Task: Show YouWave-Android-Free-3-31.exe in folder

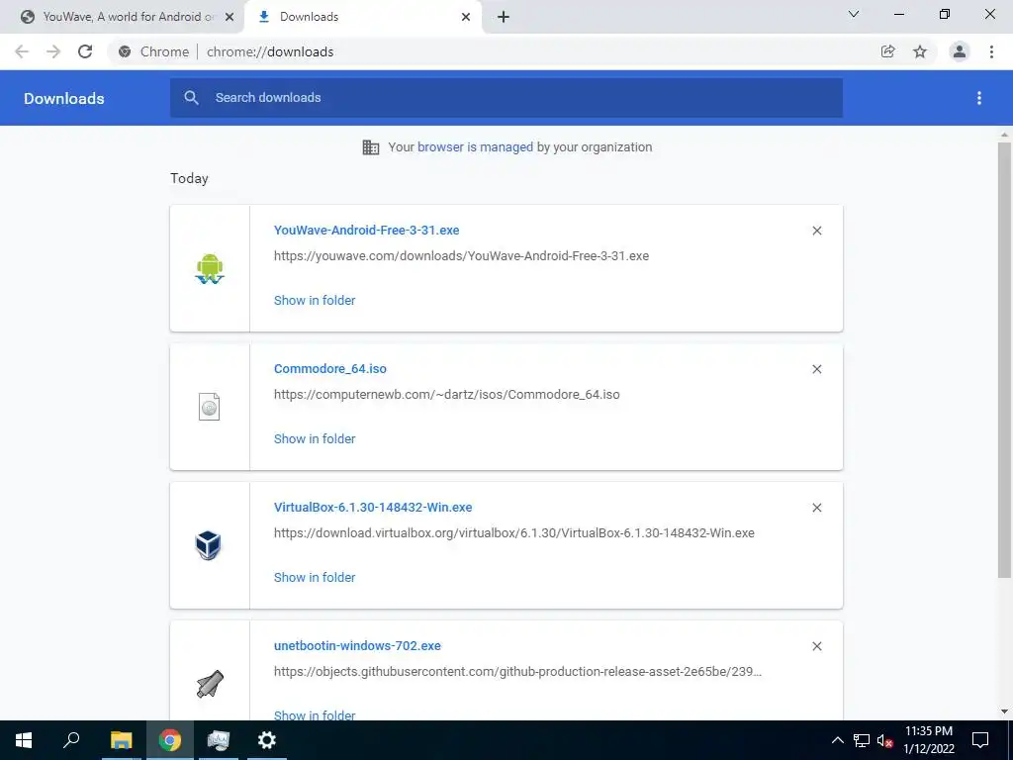Action: pyautogui.click(x=315, y=300)
